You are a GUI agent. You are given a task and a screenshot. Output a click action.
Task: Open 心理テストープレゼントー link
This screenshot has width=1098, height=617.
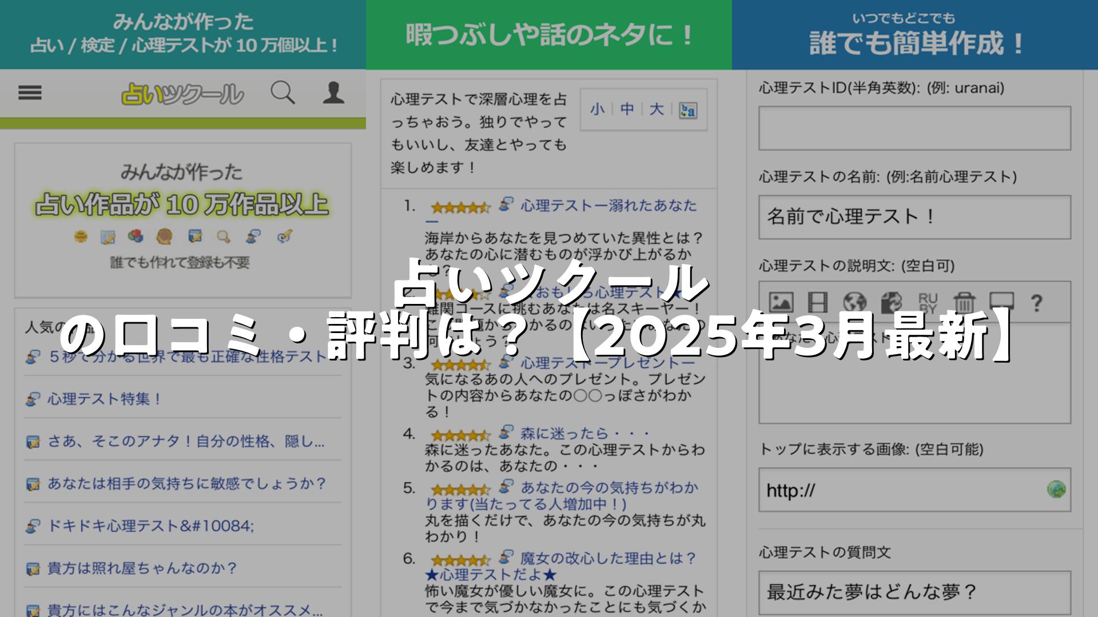point(607,363)
